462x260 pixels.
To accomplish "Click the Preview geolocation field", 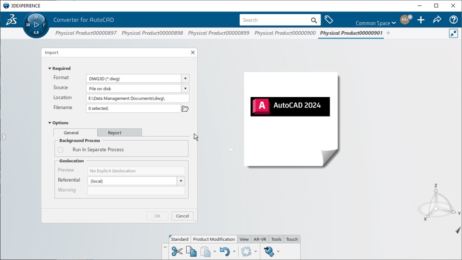I will [136, 170].
